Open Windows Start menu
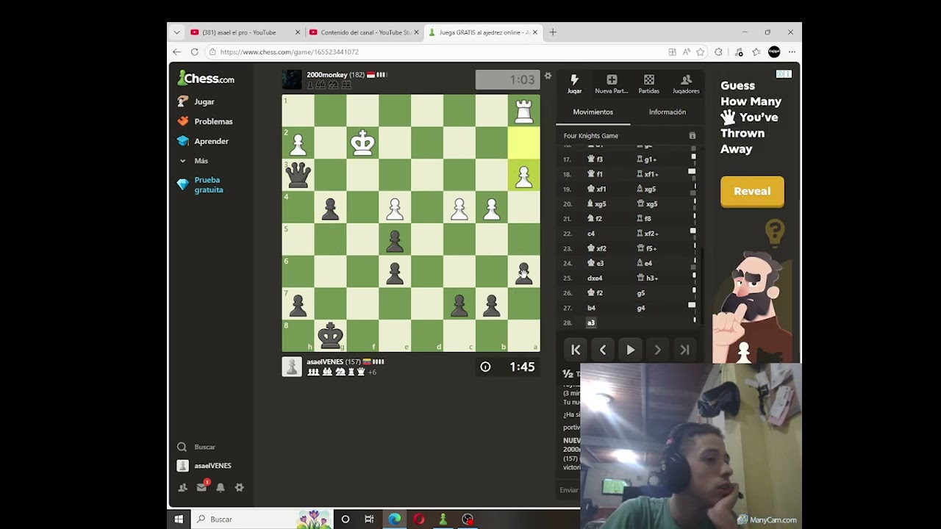 [179, 519]
